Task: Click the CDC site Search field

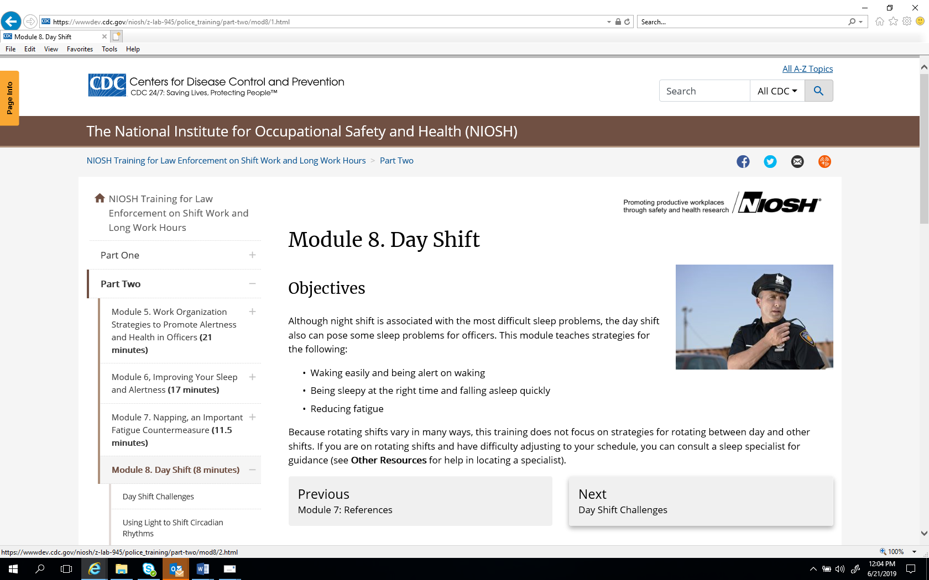Action: tap(704, 91)
